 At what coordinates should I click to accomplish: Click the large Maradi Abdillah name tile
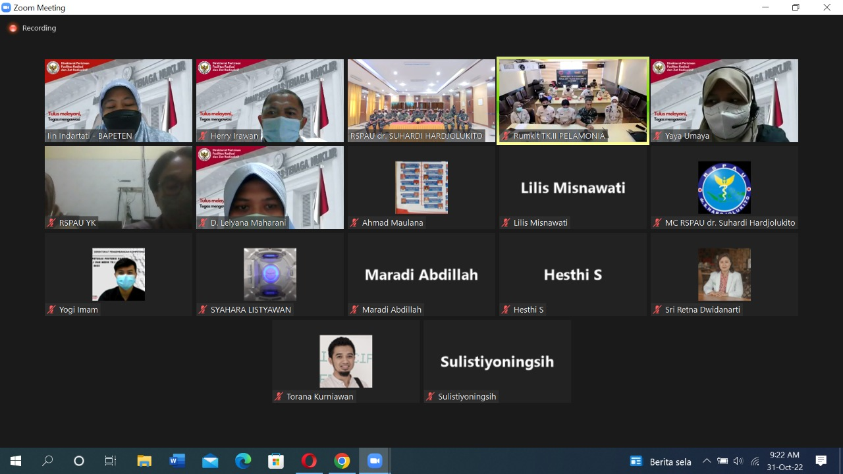[x=421, y=275]
